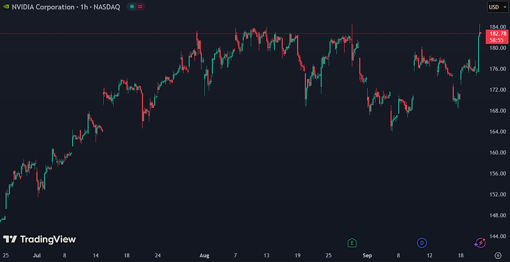Click the 19 date label on time axis
Image resolution: width=510 pixels, height=262 pixels.
[297, 255]
